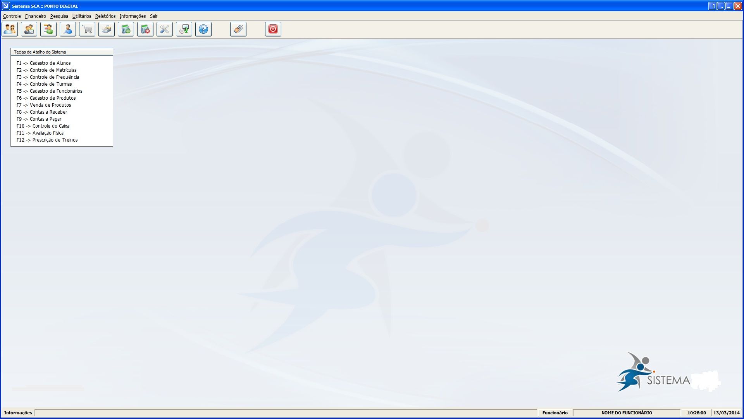Click 'F11 -> Avaliação Física' line
The image size is (744, 419).
(x=40, y=133)
